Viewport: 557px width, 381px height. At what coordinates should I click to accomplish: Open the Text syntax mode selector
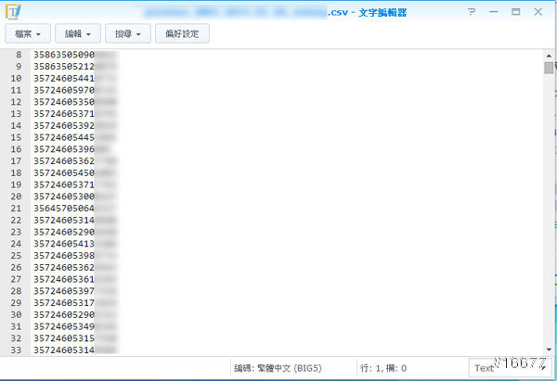coord(510,368)
